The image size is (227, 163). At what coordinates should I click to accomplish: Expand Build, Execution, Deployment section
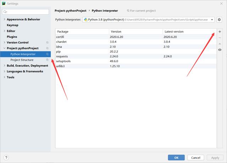(4, 66)
